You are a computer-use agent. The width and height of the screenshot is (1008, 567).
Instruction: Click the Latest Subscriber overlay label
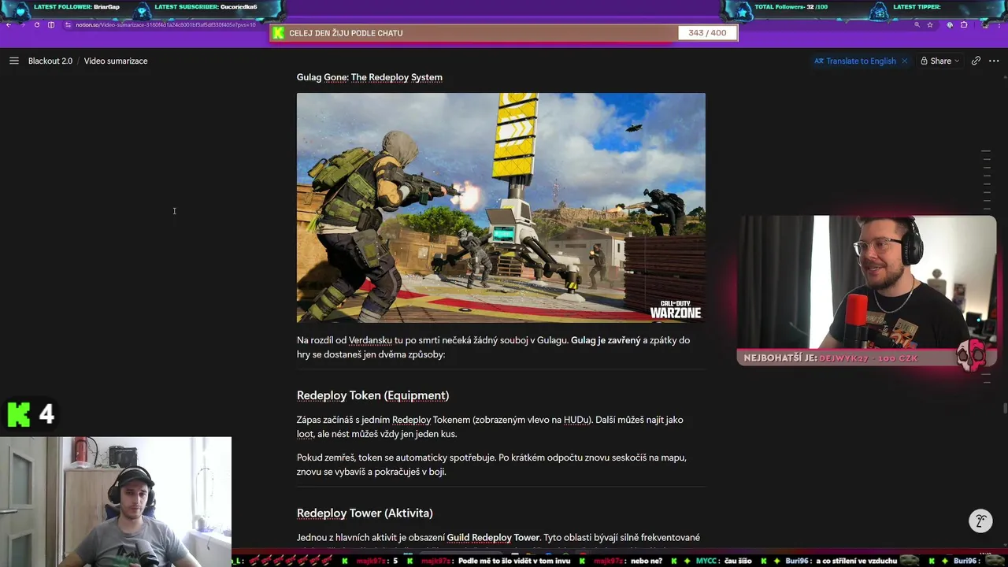coord(206,7)
